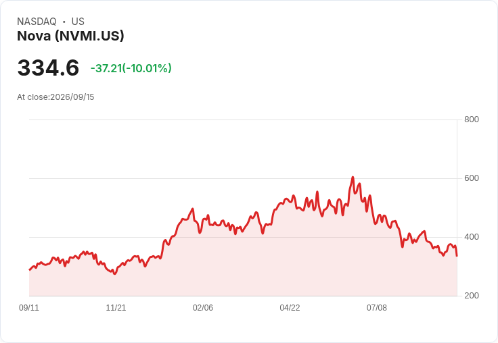
Task: Click the price change -37.21(-10.01%)
Action: point(131,68)
